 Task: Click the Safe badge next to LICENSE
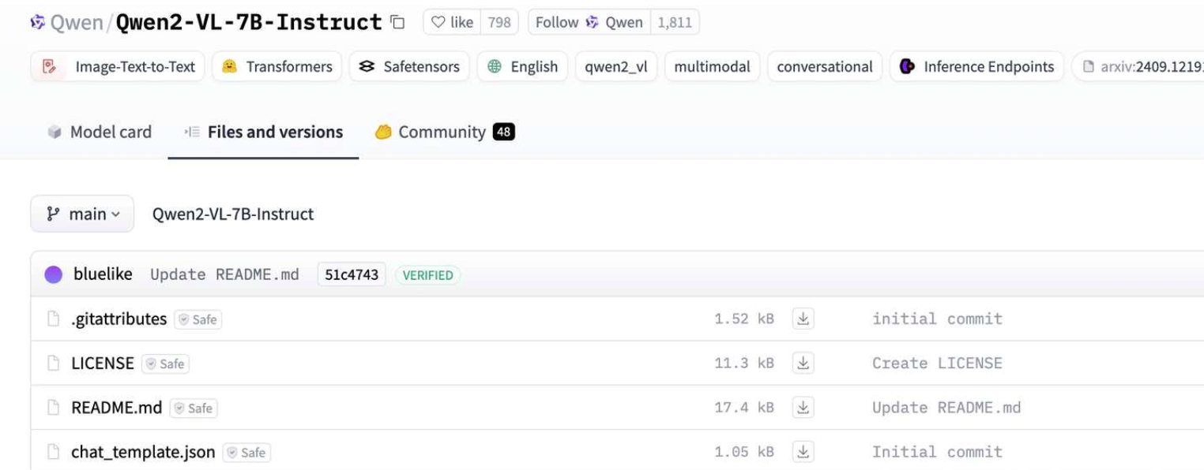(165, 364)
